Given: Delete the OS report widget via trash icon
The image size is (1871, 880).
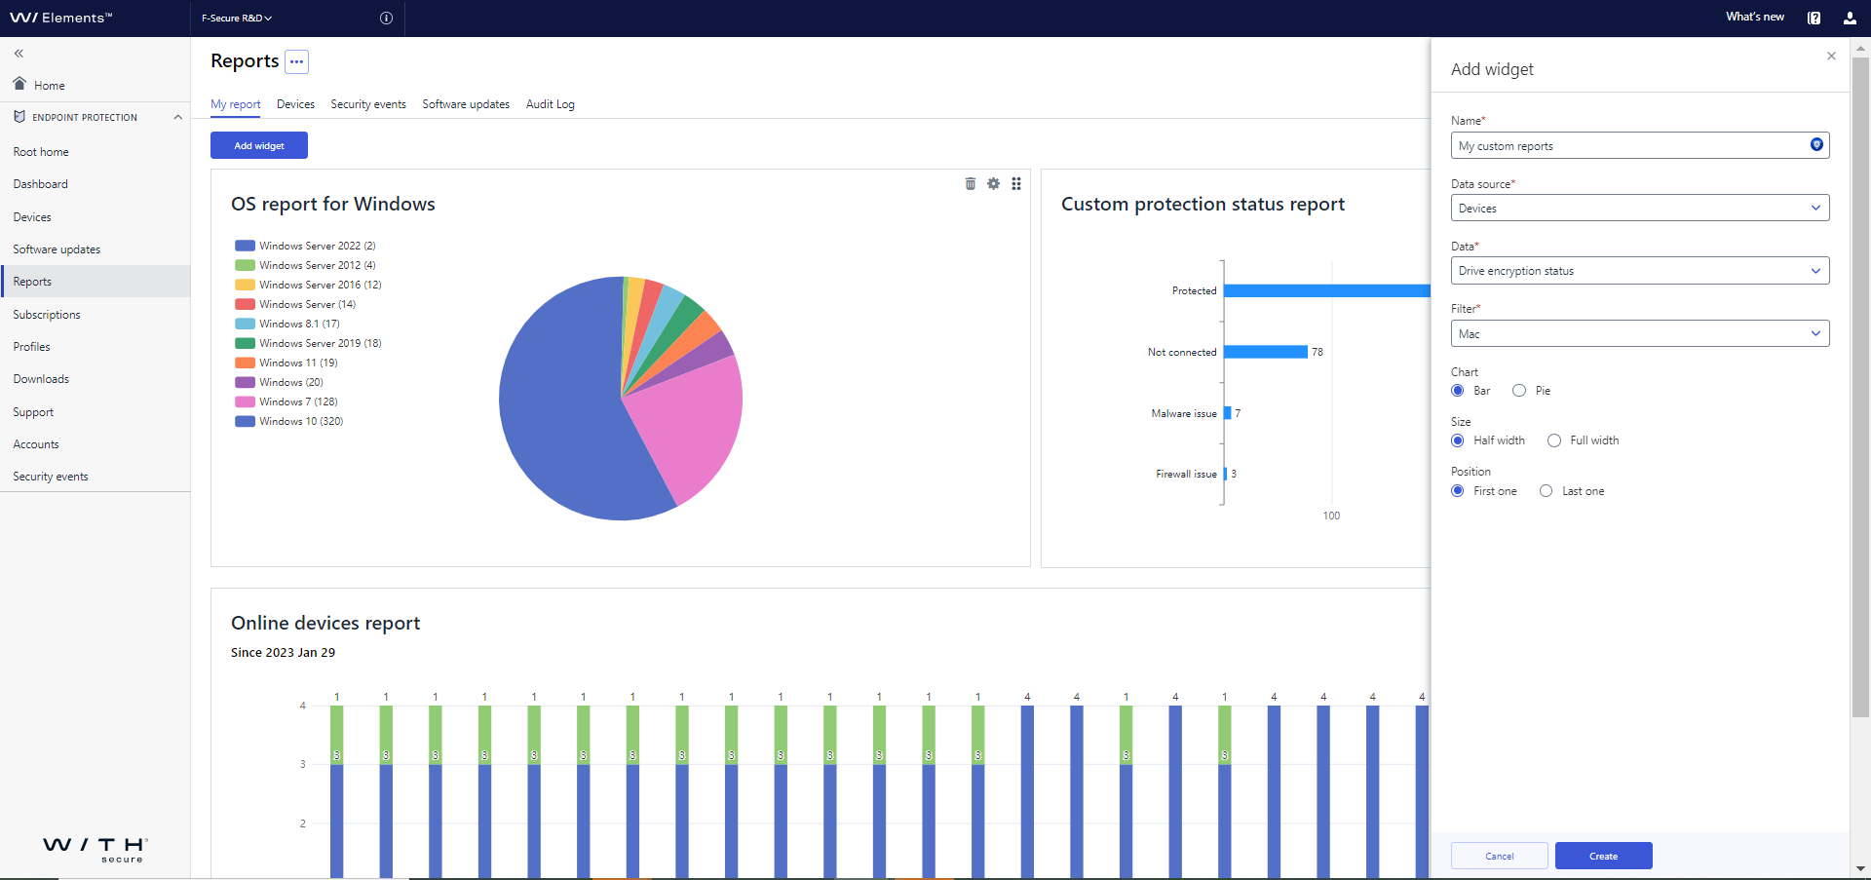Looking at the screenshot, I should click(970, 183).
